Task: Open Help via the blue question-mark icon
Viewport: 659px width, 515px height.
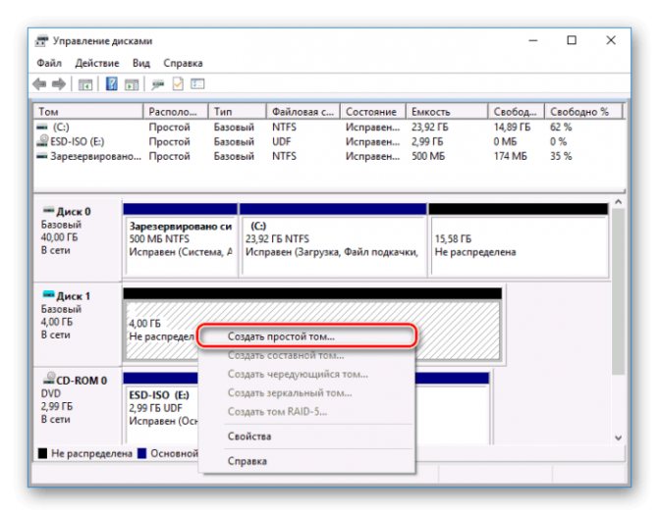Action: click(111, 84)
